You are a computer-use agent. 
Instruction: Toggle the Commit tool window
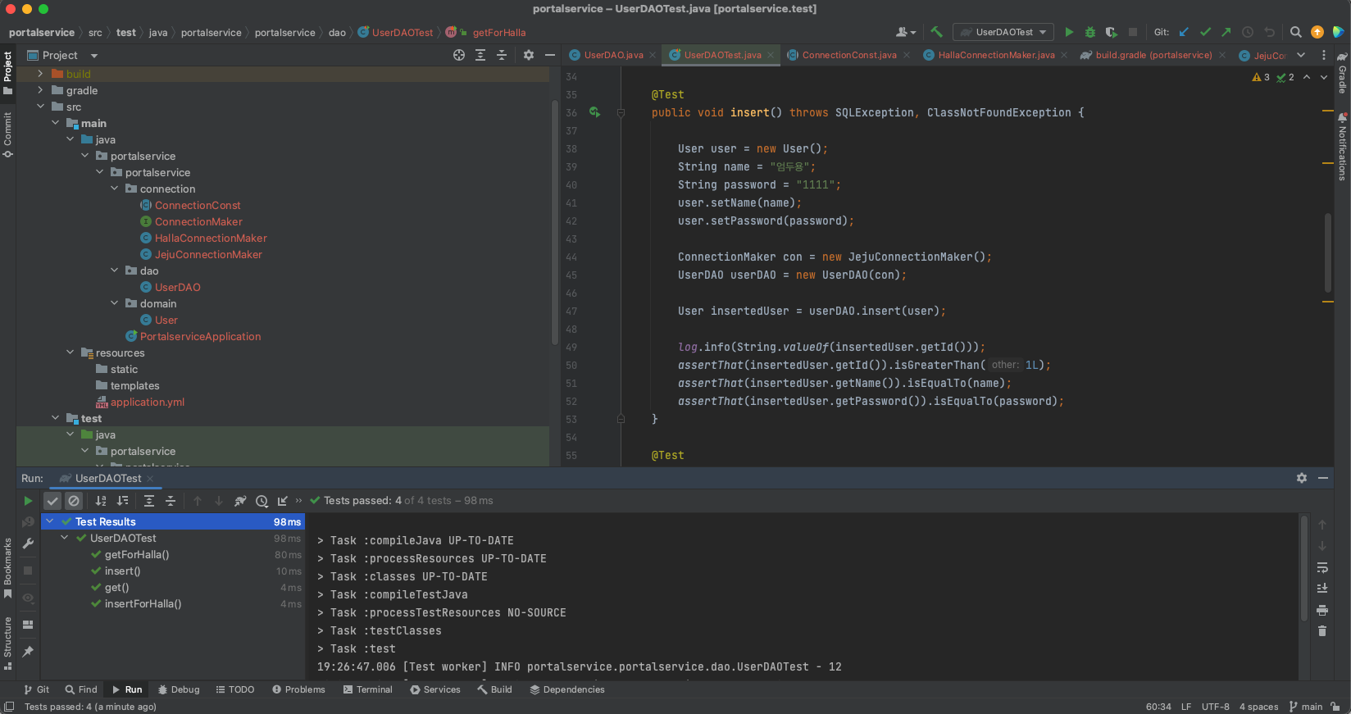pyautogui.click(x=7, y=135)
